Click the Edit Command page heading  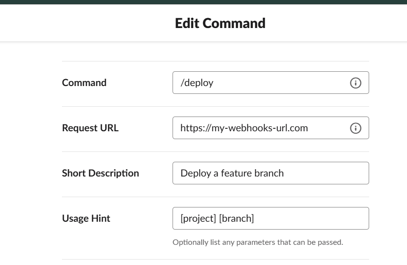pyautogui.click(x=220, y=23)
